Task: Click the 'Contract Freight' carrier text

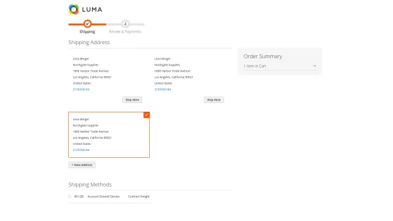Action: pos(139,196)
